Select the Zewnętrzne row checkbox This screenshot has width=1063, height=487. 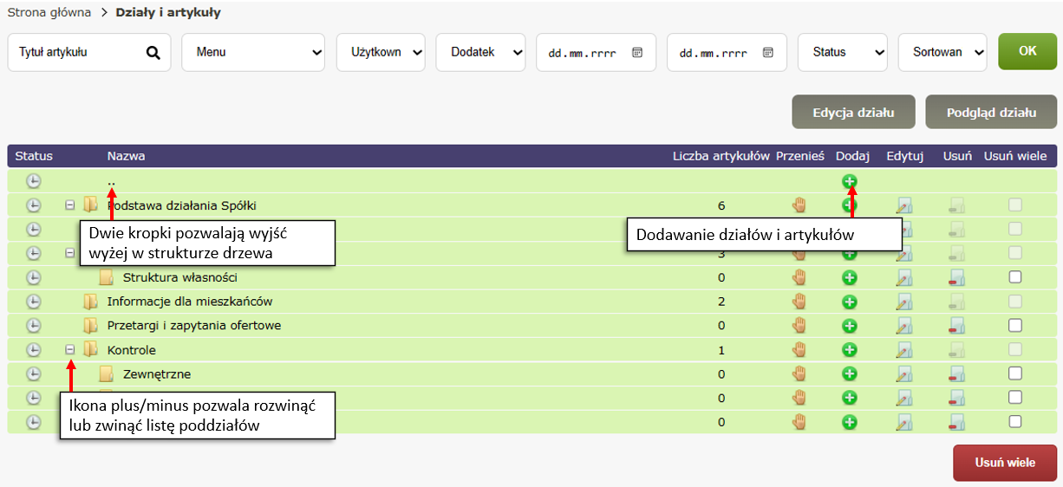(x=1015, y=373)
